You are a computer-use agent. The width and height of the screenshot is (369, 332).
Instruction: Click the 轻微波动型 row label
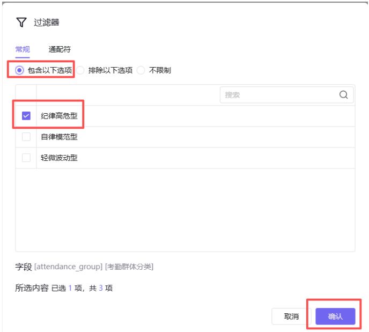click(x=59, y=158)
